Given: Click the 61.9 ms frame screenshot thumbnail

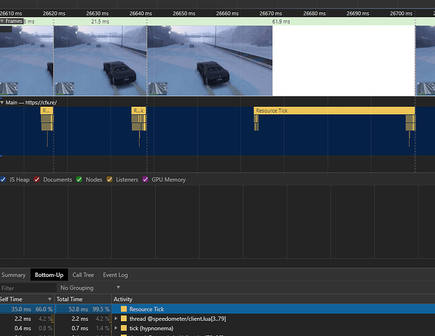Looking at the screenshot, I should (209, 60).
